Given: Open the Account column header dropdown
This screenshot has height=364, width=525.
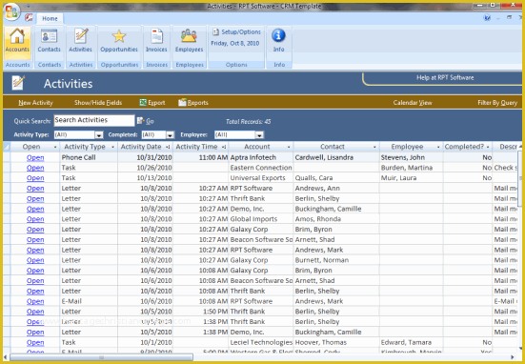Looking at the screenshot, I should [289, 147].
